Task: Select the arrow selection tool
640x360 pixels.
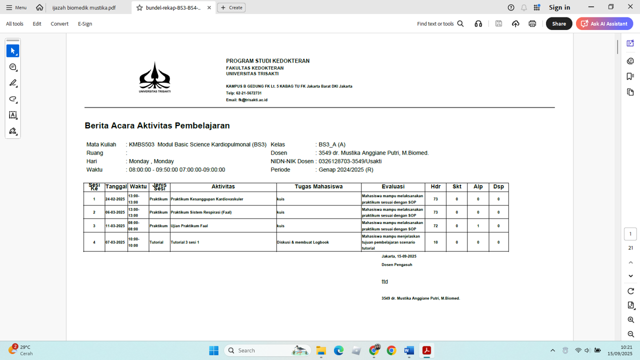Action: click(13, 51)
